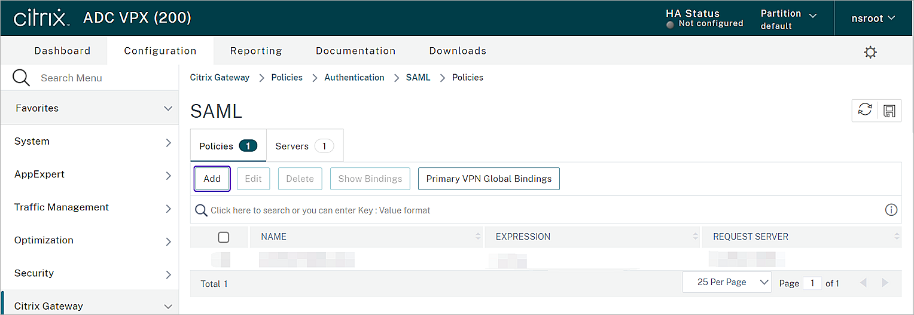Click the HA Status indicator dot
914x315 pixels.
tap(670, 25)
